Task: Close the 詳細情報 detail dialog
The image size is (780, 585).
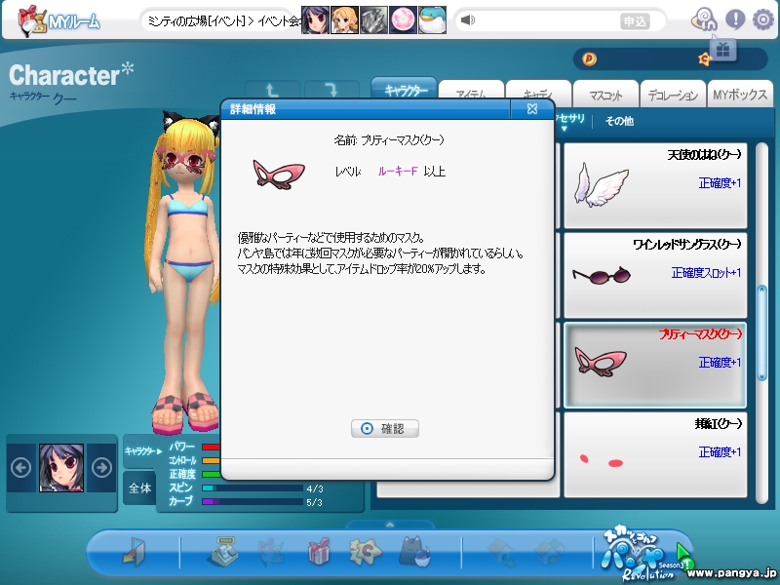Action: point(532,109)
